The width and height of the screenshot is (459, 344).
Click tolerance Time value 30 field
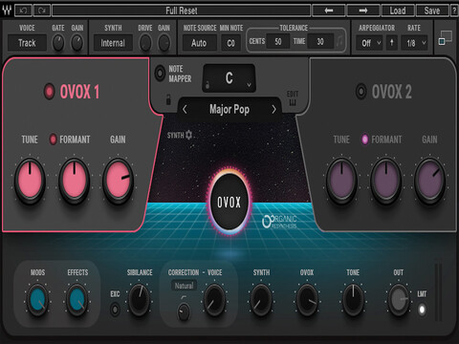(x=320, y=41)
